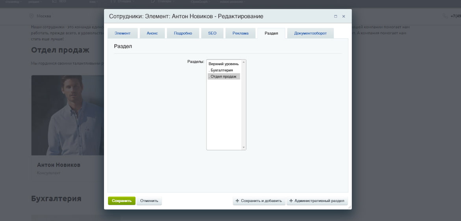Click the green Сохранить button
461x221 pixels.
point(122,201)
